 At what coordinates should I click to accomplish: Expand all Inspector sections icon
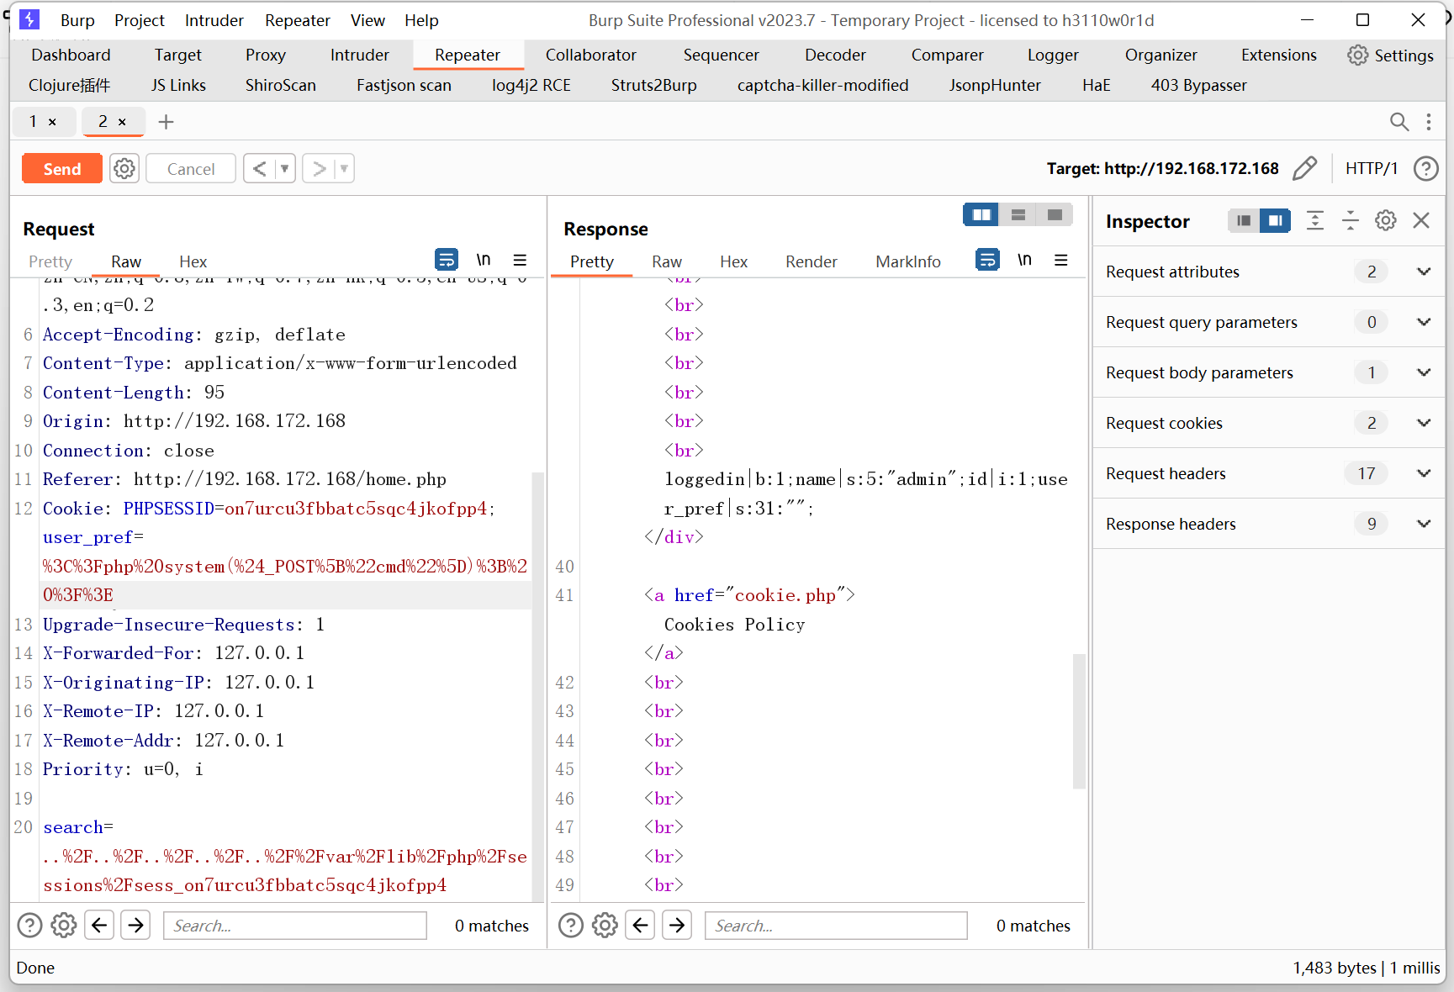(1315, 220)
